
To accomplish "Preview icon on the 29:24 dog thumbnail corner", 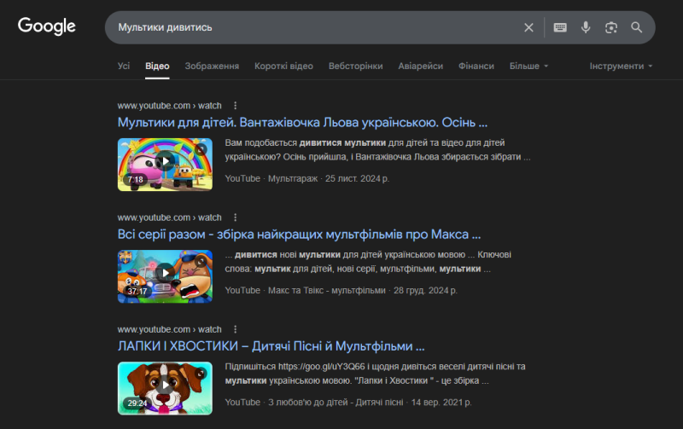I will tap(201, 373).
